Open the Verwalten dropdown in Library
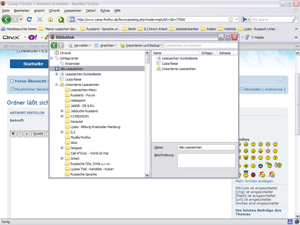 (x=79, y=45)
